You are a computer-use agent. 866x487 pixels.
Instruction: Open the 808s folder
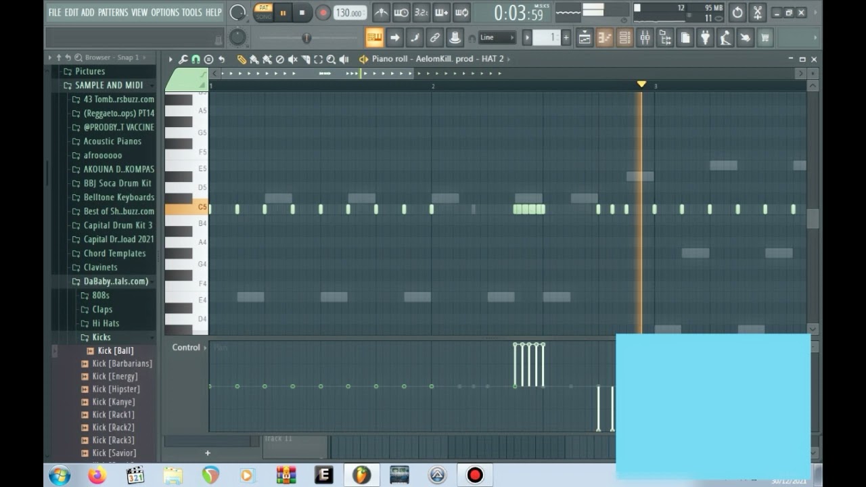point(100,296)
